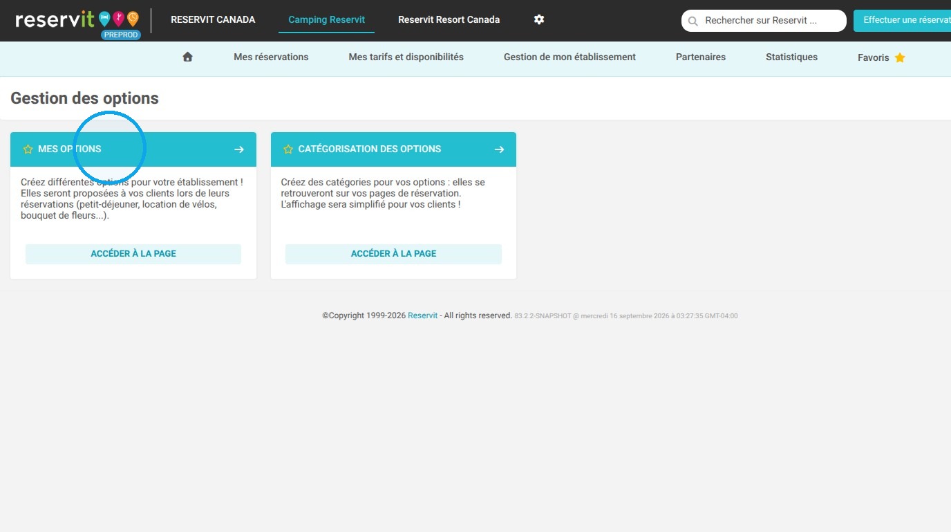The image size is (951, 532).
Task: Open Mes tarifs et disponibilités menu
Action: coord(406,57)
